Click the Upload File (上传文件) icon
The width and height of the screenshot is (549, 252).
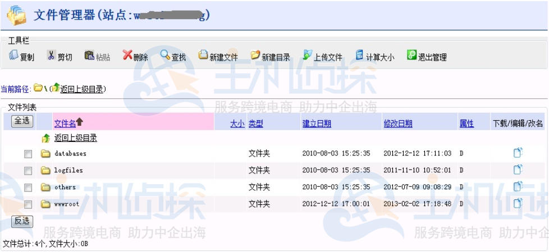pos(308,55)
